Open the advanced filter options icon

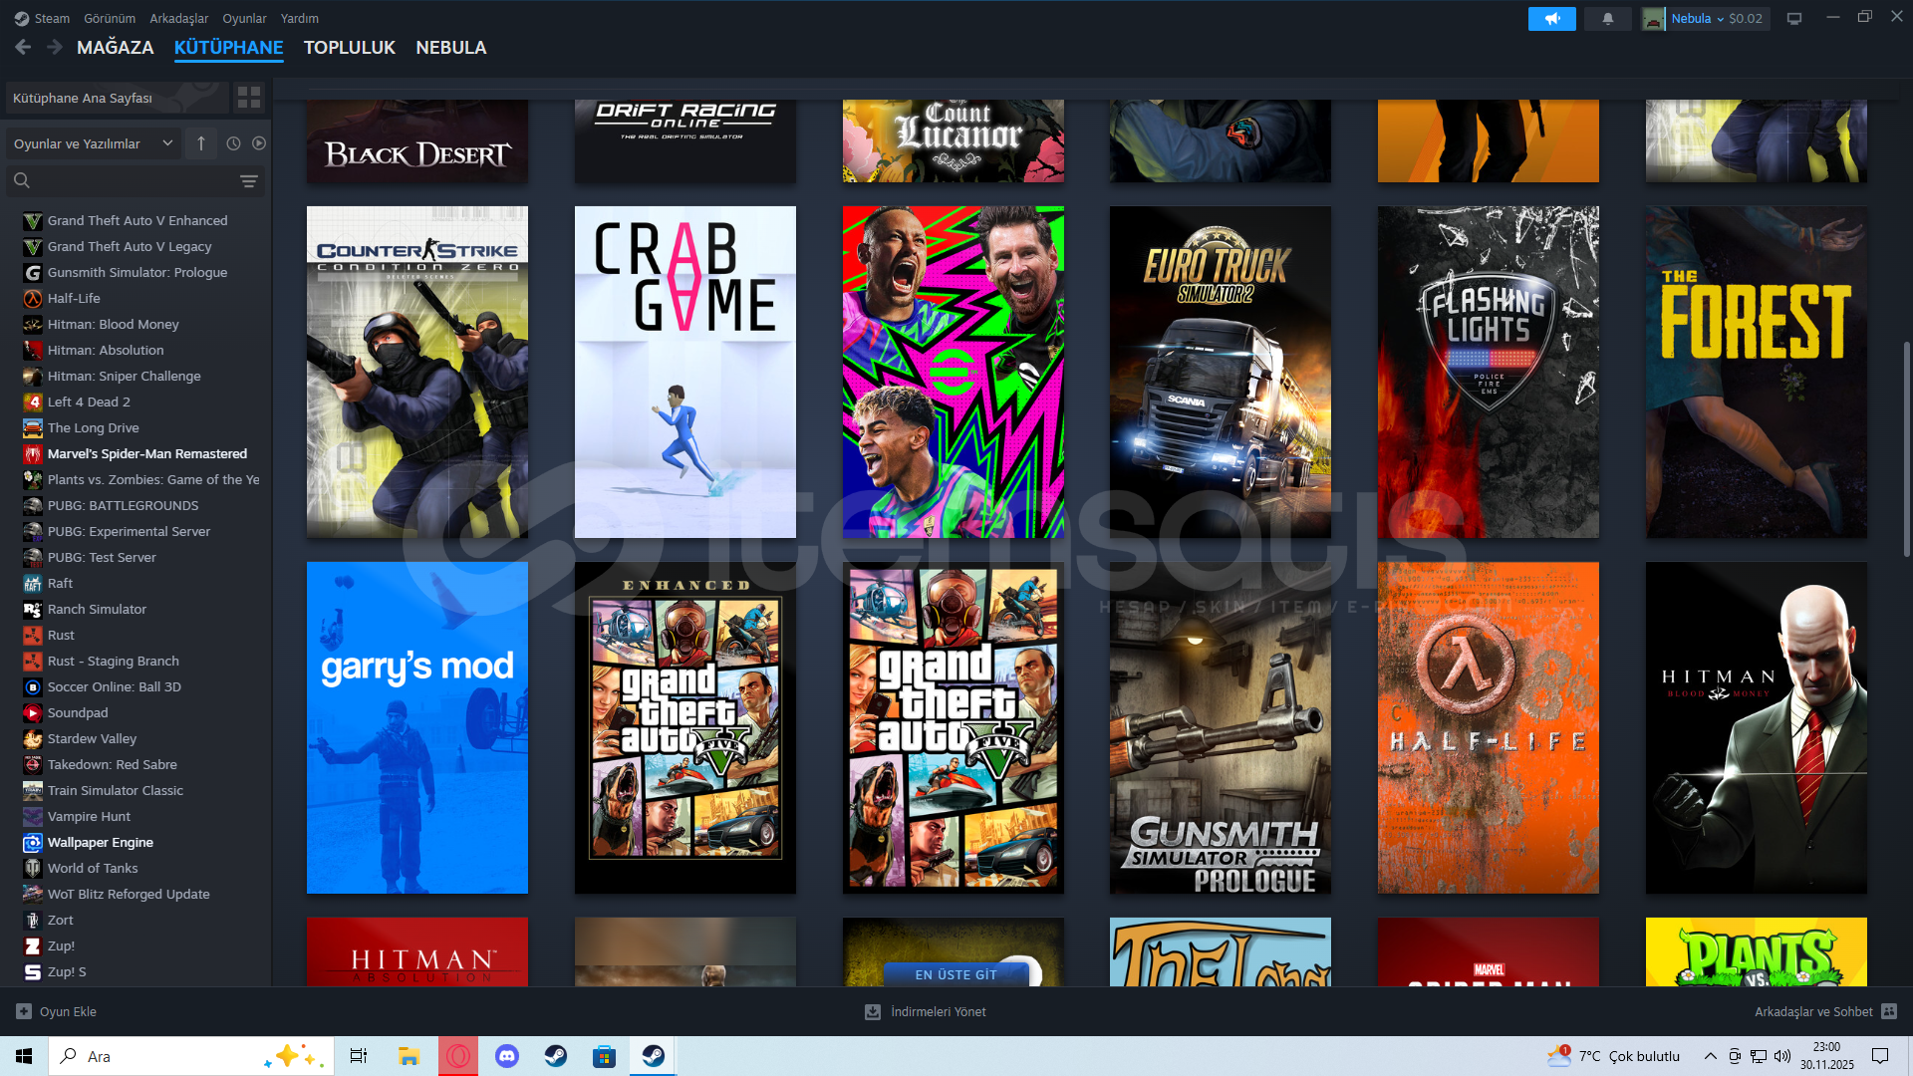point(249,181)
